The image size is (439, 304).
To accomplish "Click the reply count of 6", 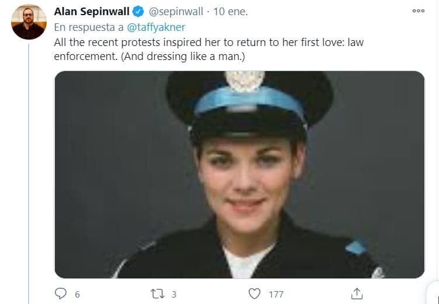I will click(77, 294).
